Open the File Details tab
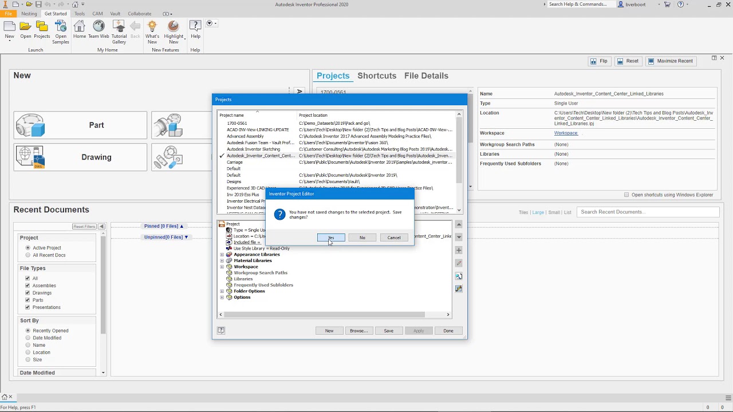This screenshot has height=412, width=733. [426, 76]
